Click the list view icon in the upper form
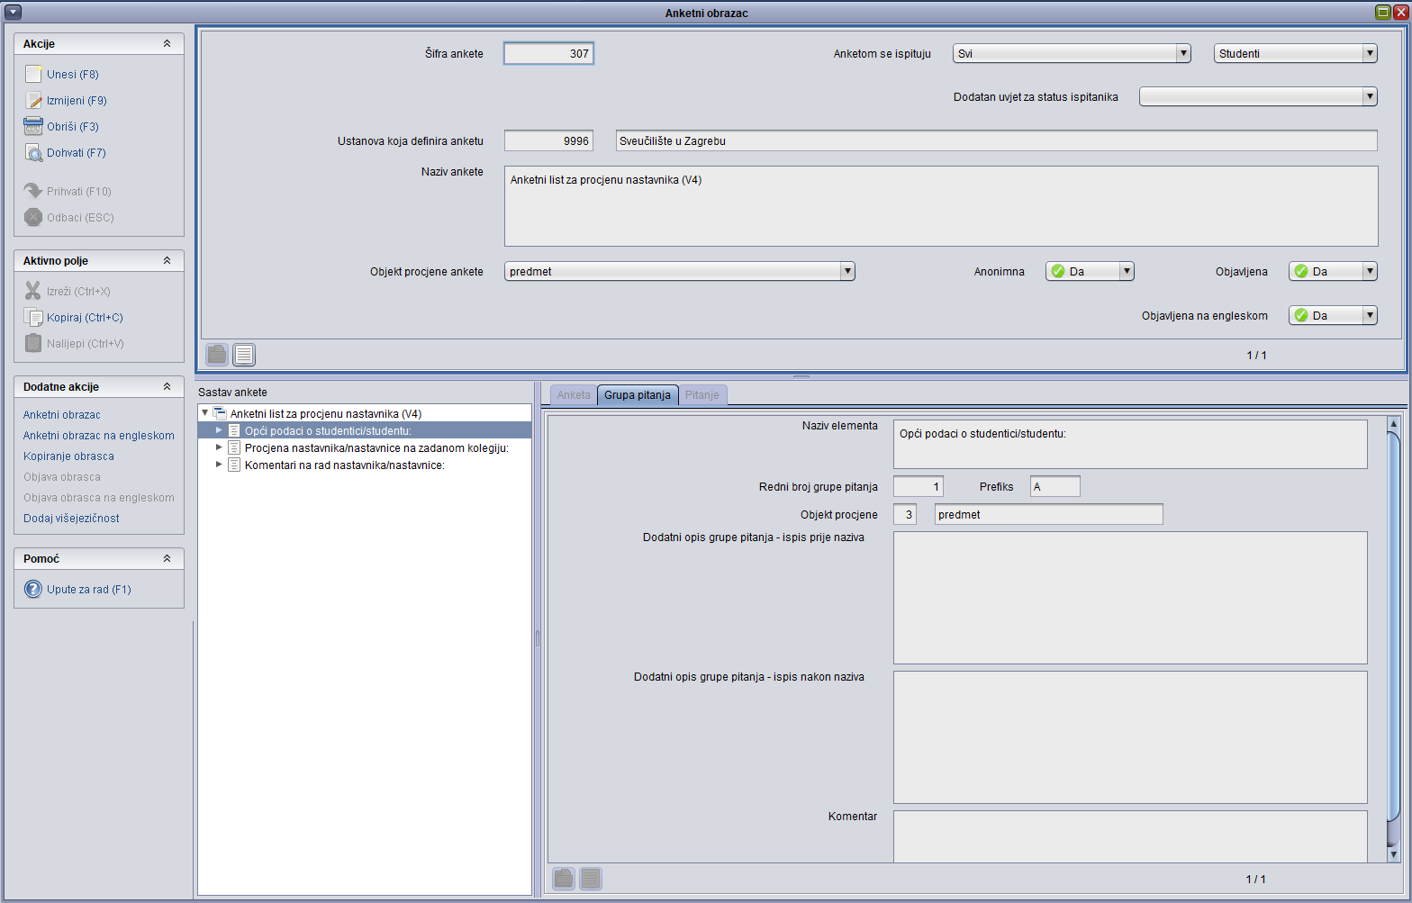 [244, 355]
